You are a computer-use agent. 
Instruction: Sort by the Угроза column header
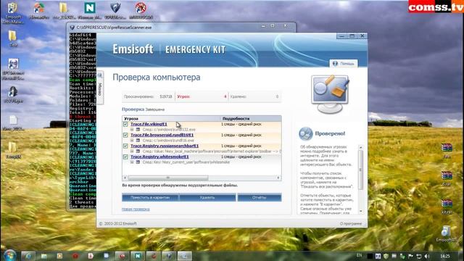171,118
